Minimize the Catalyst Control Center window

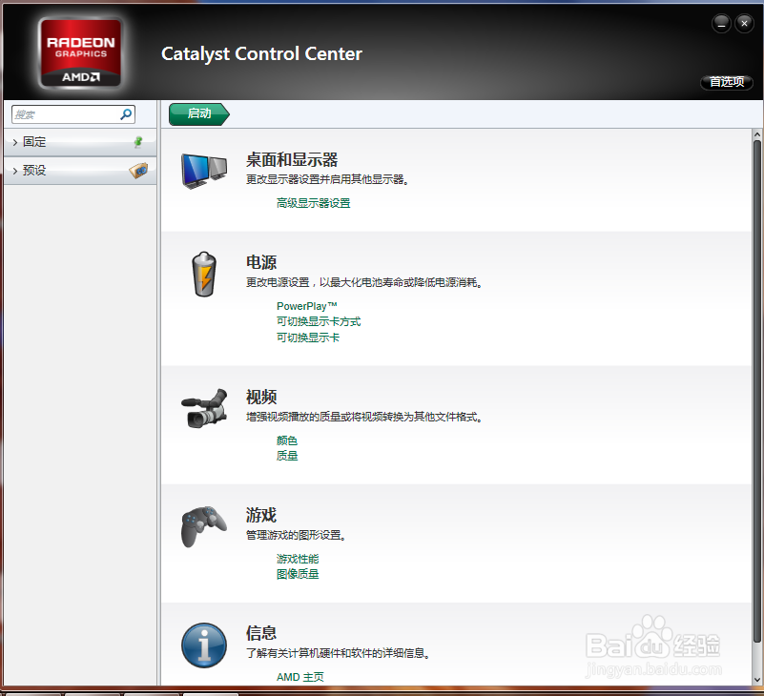point(721,24)
